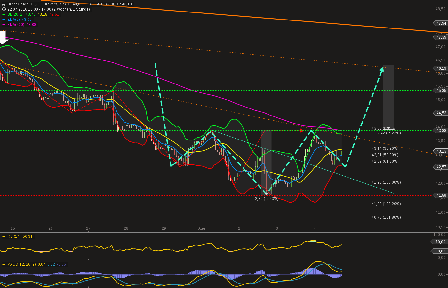This screenshot has height=288, width=448.
Task: Click the clock icon beside the 22.07.2016 date range
Action: coord(4,9)
